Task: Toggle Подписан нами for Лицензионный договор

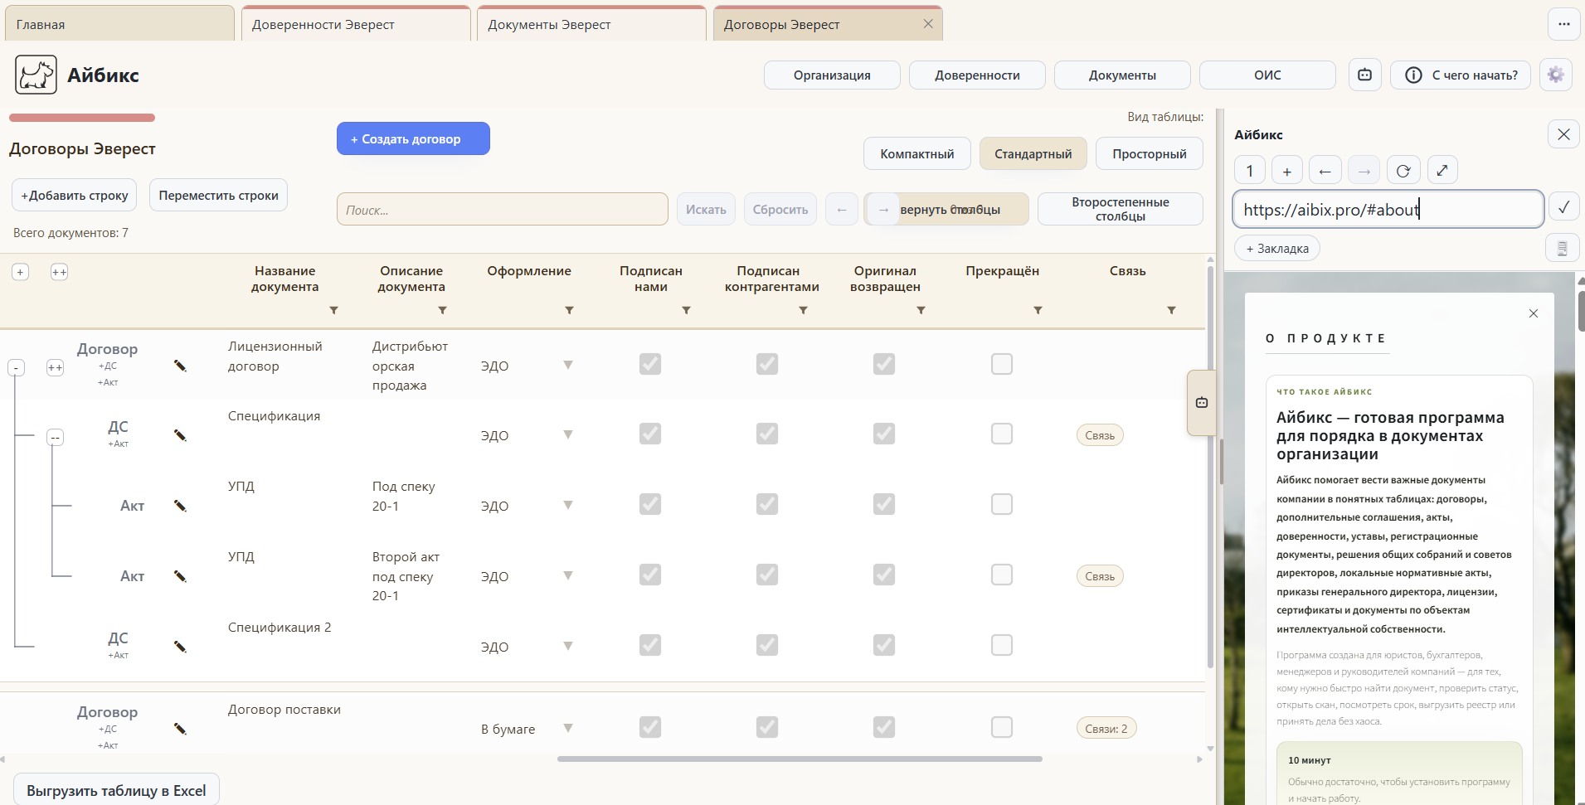Action: (x=650, y=364)
